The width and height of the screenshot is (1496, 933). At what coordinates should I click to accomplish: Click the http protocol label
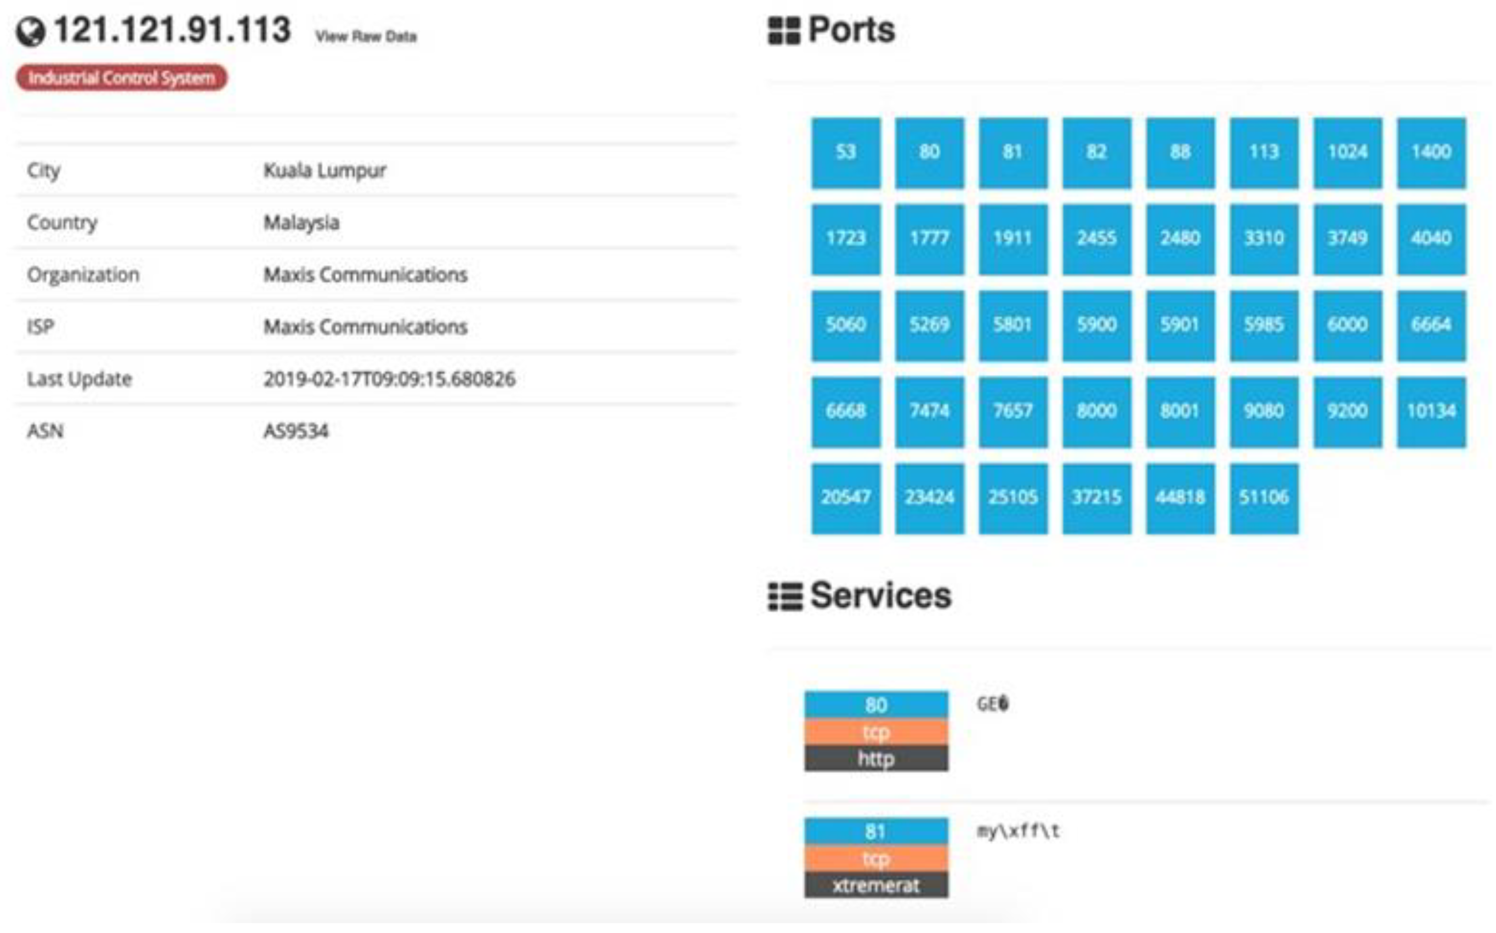coord(875,759)
